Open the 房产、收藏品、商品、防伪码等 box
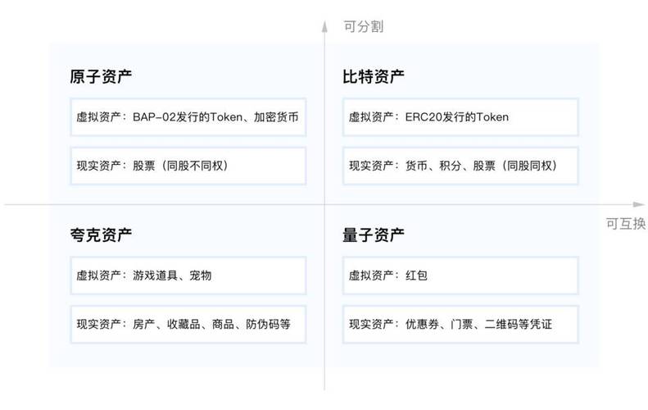This screenshot has height=410, width=648. [x=188, y=324]
